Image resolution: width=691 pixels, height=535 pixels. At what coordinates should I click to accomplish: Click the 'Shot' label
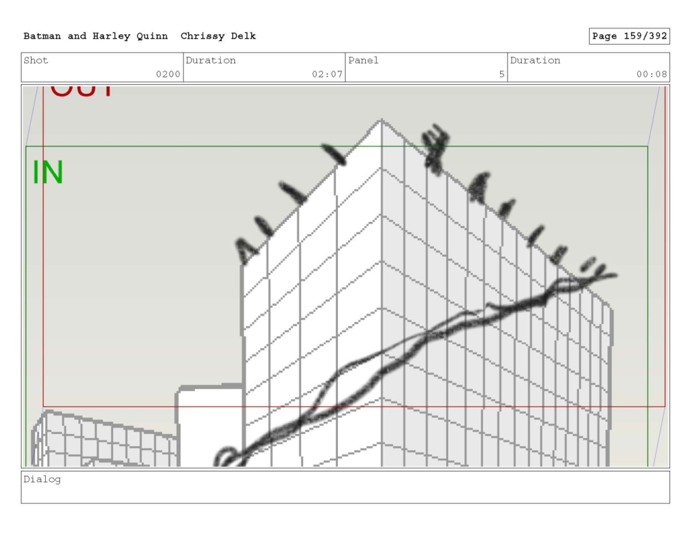pyautogui.click(x=36, y=60)
